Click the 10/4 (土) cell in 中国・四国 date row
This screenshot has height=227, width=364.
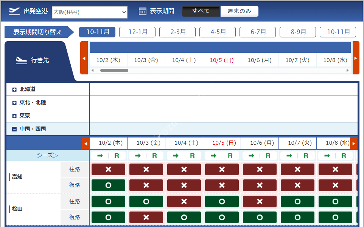click(x=184, y=143)
